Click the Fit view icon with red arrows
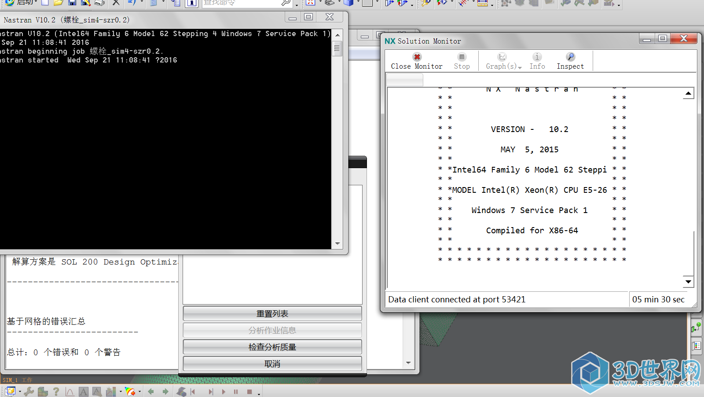The image size is (704, 397). 311,3
